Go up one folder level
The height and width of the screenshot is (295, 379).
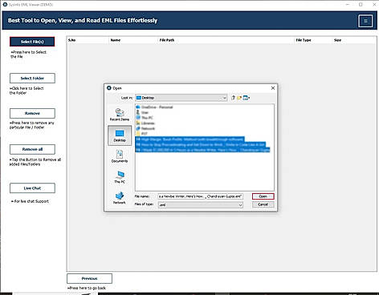233,98
